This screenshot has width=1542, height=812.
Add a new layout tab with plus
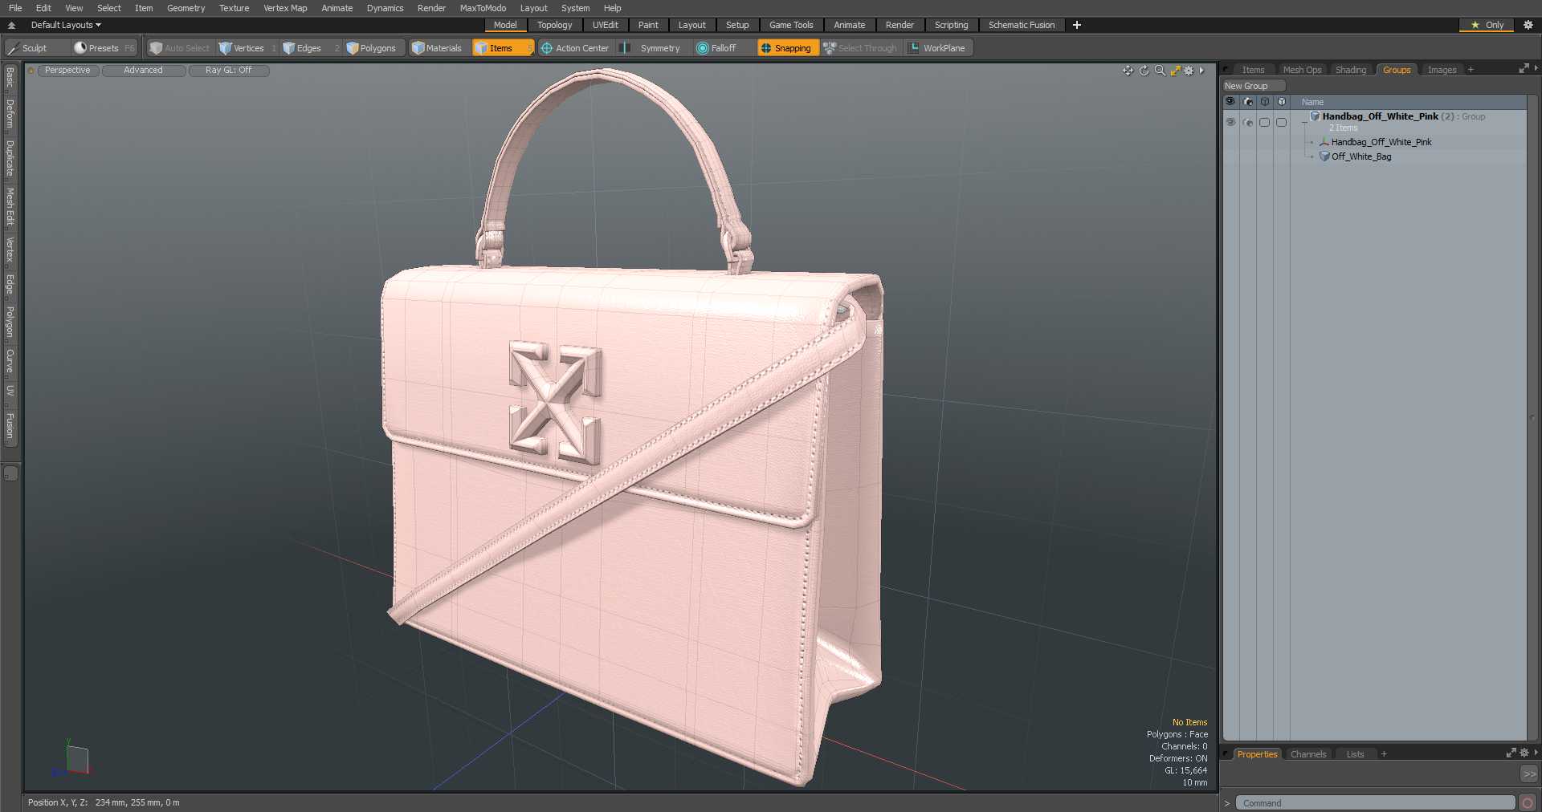tap(1077, 25)
